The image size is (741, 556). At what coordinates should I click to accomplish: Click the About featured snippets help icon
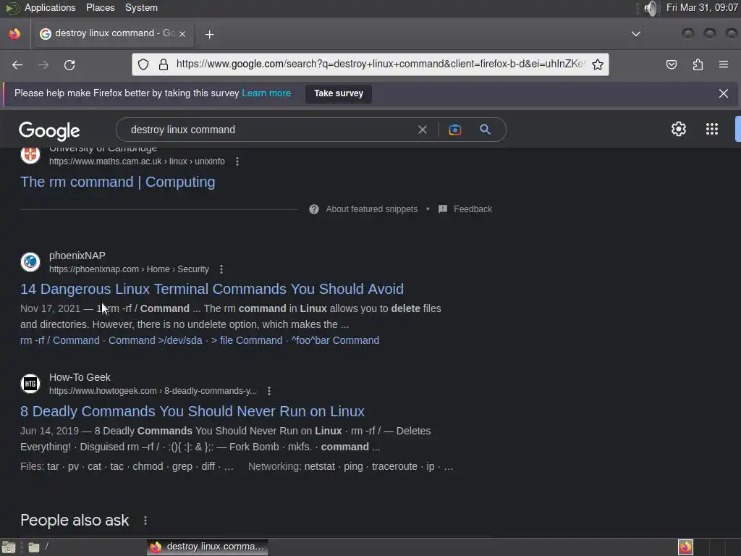point(314,209)
